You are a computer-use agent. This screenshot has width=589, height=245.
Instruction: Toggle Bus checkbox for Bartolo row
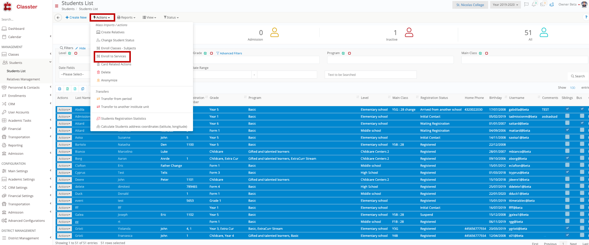click(582, 144)
